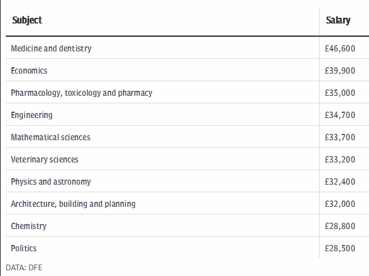Viewport: 369px width, 276px height.
Task: Select Veterinary sciences in the table
Action: 44,159
